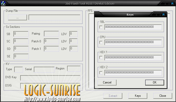Click the 360 Flash Tool title bar text

pyautogui.click(x=90, y=4)
